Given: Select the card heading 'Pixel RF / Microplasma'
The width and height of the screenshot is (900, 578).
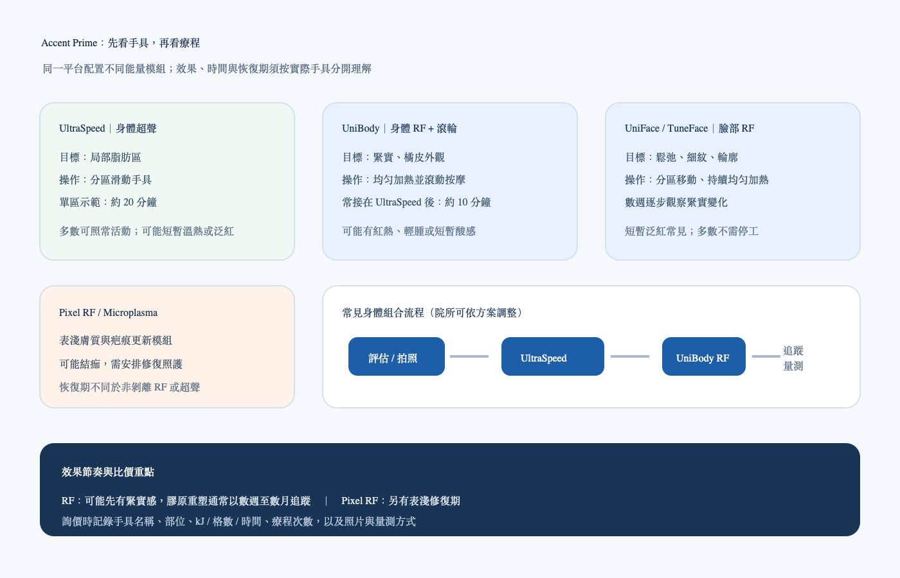Looking at the screenshot, I should point(108,313).
